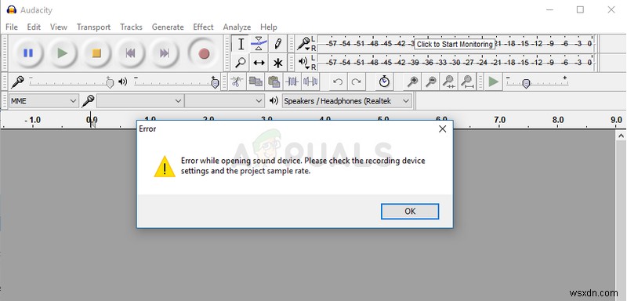Select the Draw pencil tool
This screenshot has width=627, height=301.
click(277, 44)
